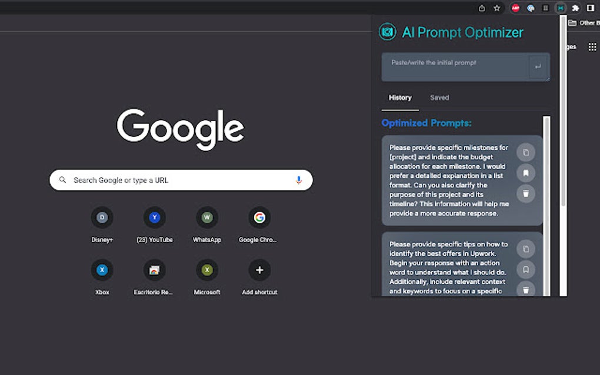Screen dimensions: 600x375
Task: Switch to the History tab
Action: [x=399, y=98]
